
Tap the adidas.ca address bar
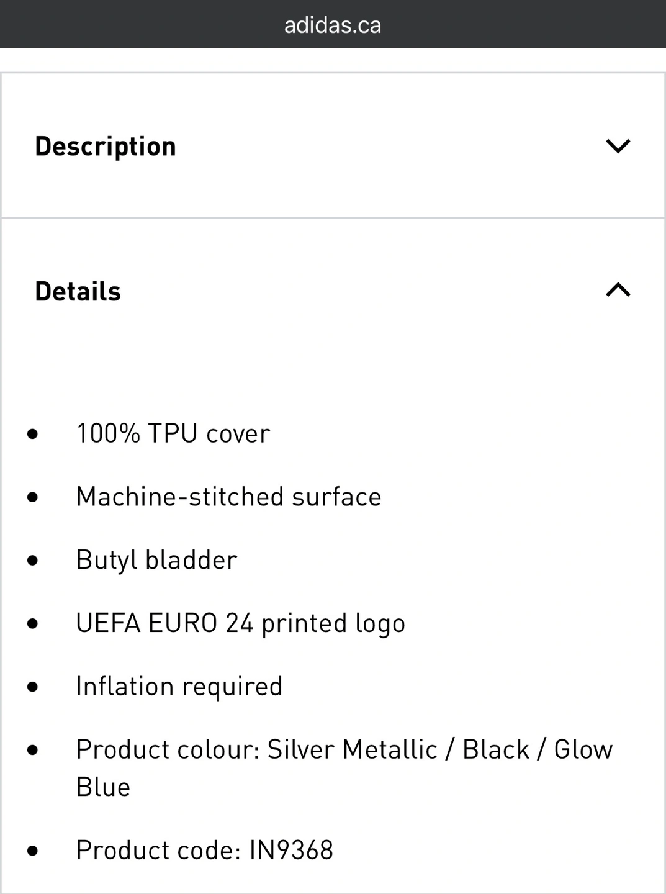tap(333, 25)
